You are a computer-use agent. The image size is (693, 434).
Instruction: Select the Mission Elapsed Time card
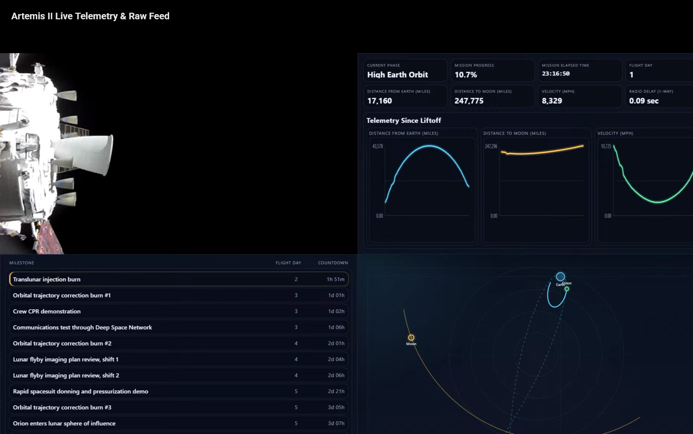pyautogui.click(x=579, y=71)
